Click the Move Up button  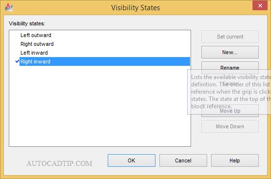pos(230,111)
